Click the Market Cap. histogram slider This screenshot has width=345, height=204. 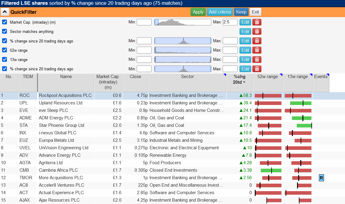(183, 22)
